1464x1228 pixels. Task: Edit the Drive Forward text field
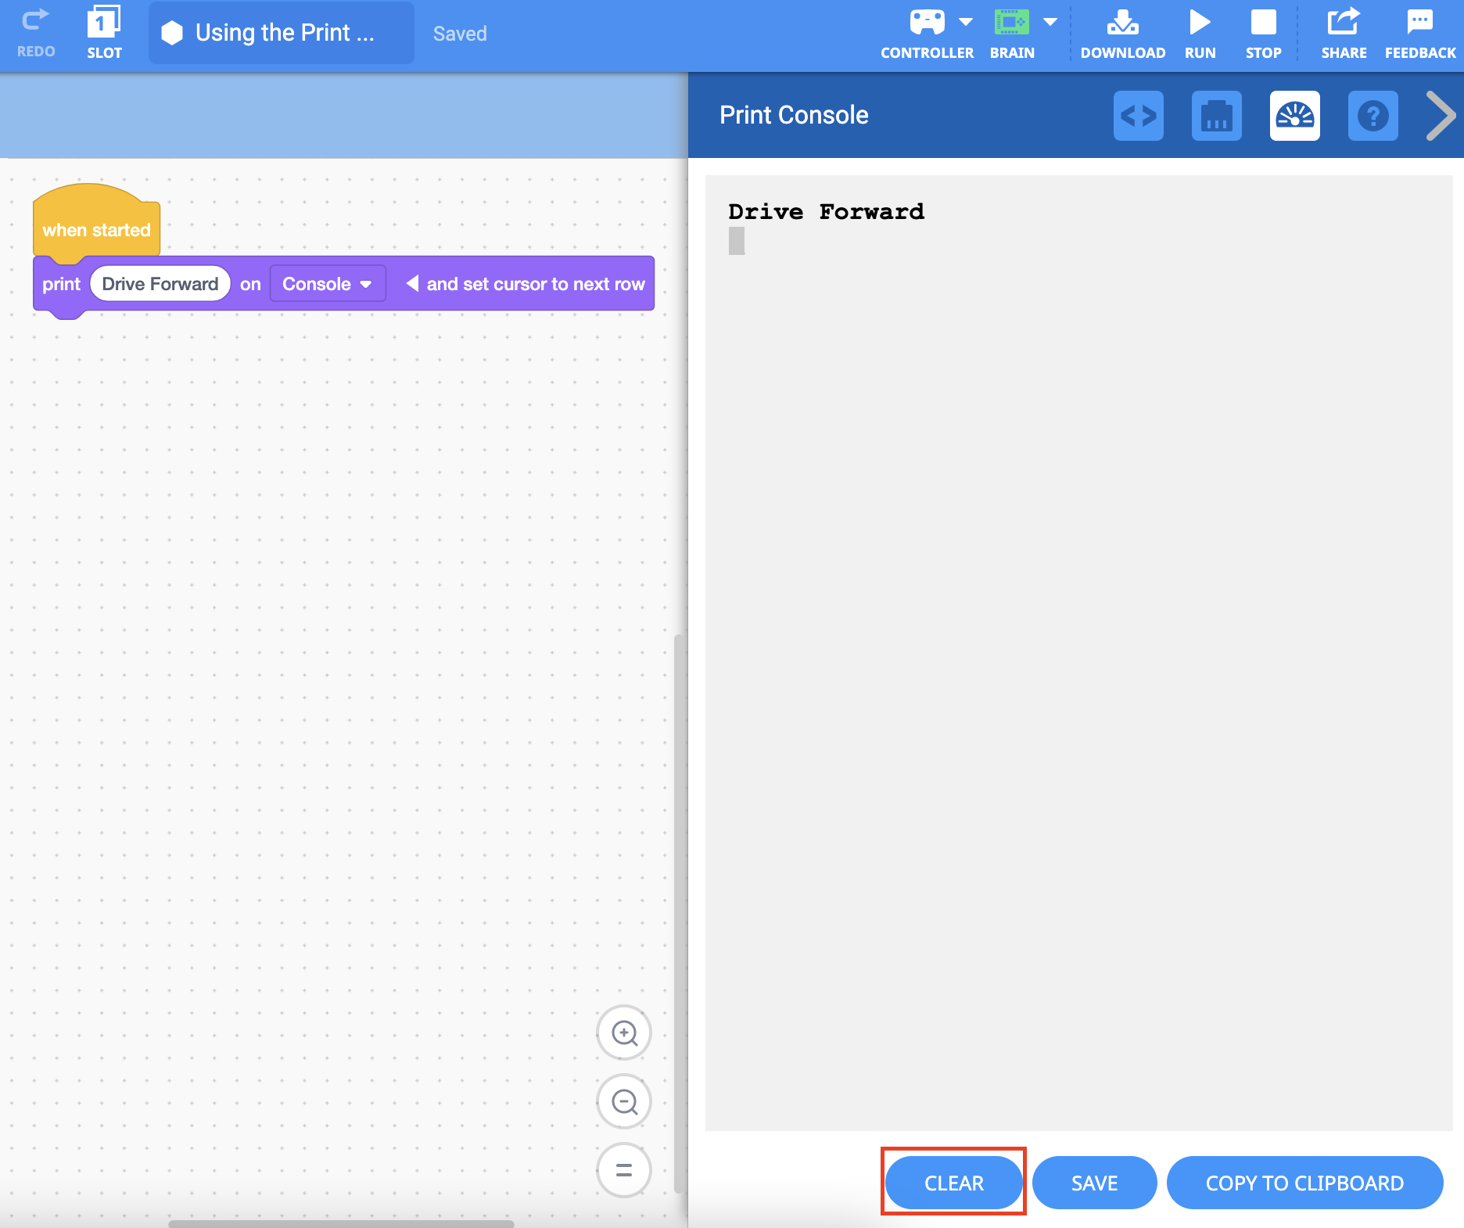click(x=160, y=284)
